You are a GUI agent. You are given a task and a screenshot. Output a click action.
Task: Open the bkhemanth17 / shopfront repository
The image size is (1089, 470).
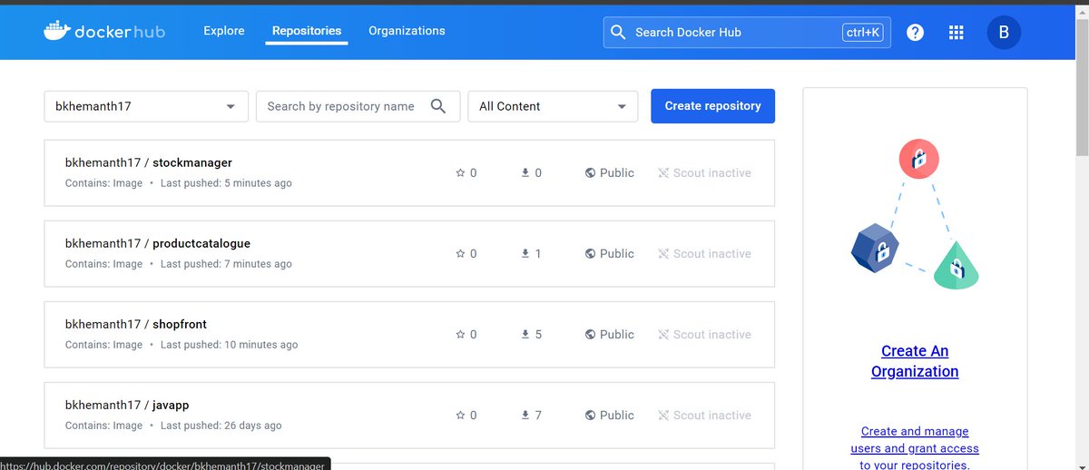[x=136, y=324]
